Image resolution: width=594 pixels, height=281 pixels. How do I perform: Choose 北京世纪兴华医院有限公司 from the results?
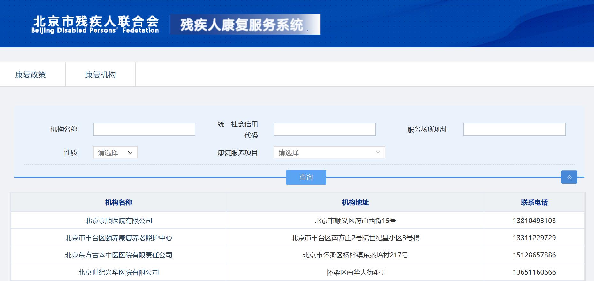click(118, 272)
